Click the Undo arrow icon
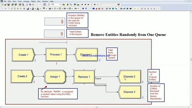 37,4
